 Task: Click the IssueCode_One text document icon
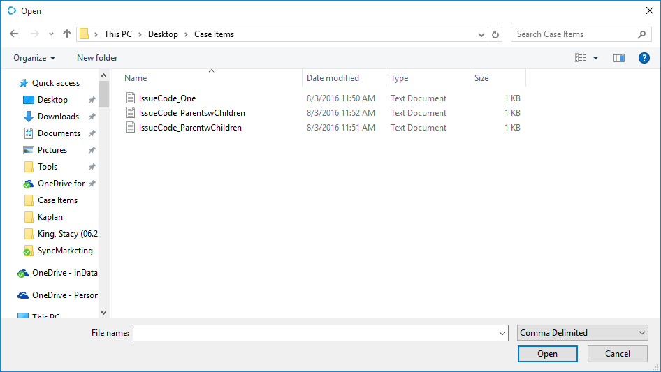(131, 98)
